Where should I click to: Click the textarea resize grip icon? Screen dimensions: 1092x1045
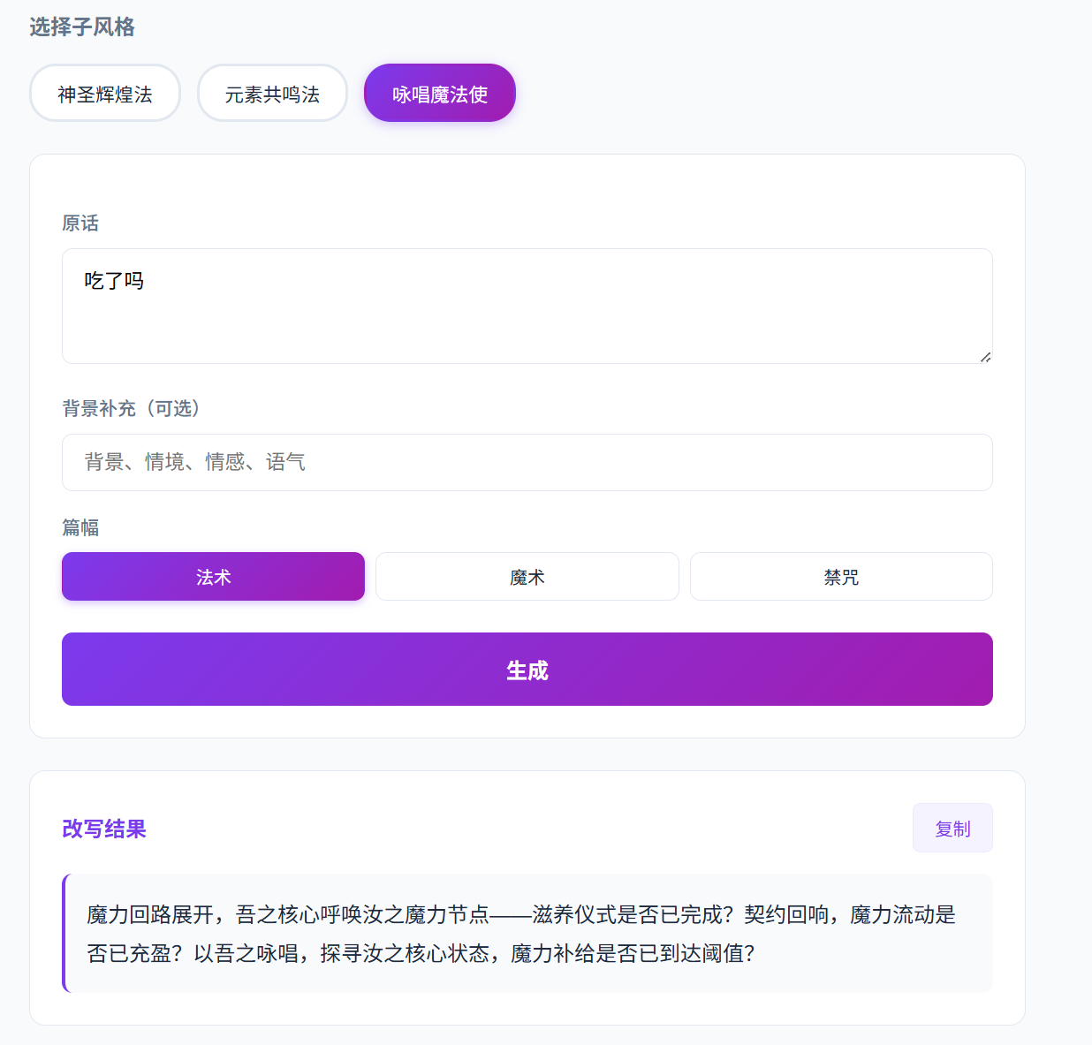(x=985, y=356)
